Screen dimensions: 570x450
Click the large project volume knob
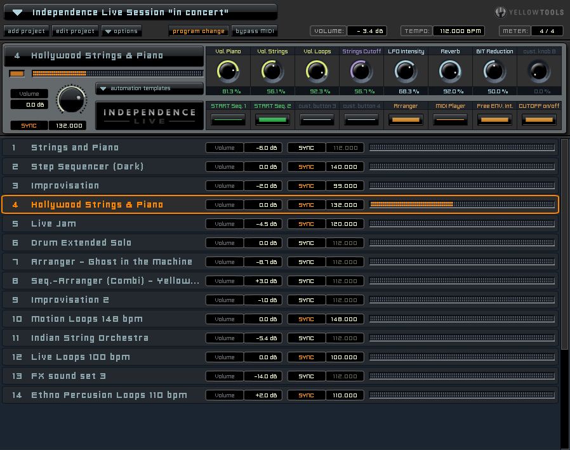tap(72, 100)
